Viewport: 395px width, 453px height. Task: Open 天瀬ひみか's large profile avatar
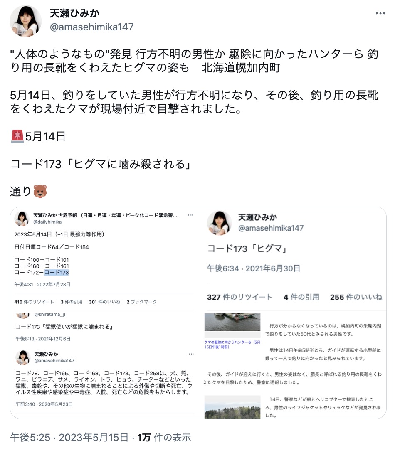(x=26, y=21)
